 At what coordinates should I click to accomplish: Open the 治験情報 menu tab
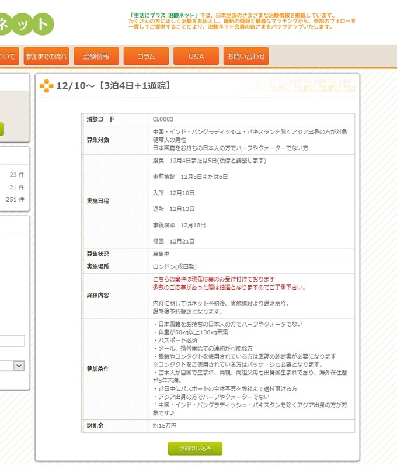coord(96,56)
